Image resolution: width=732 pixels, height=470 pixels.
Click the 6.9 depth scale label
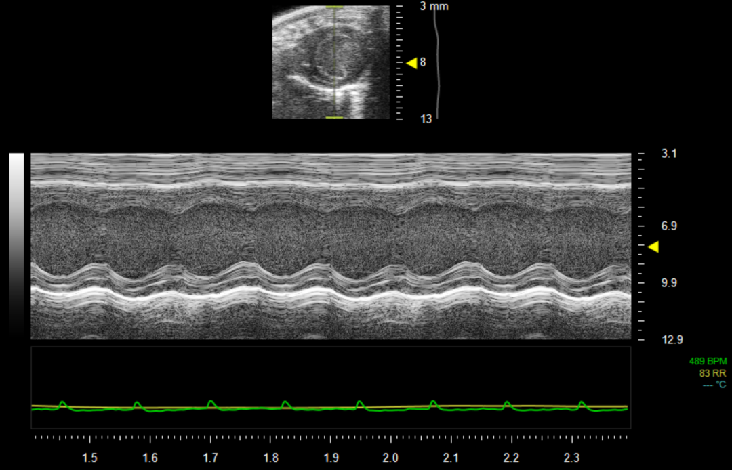(x=670, y=226)
